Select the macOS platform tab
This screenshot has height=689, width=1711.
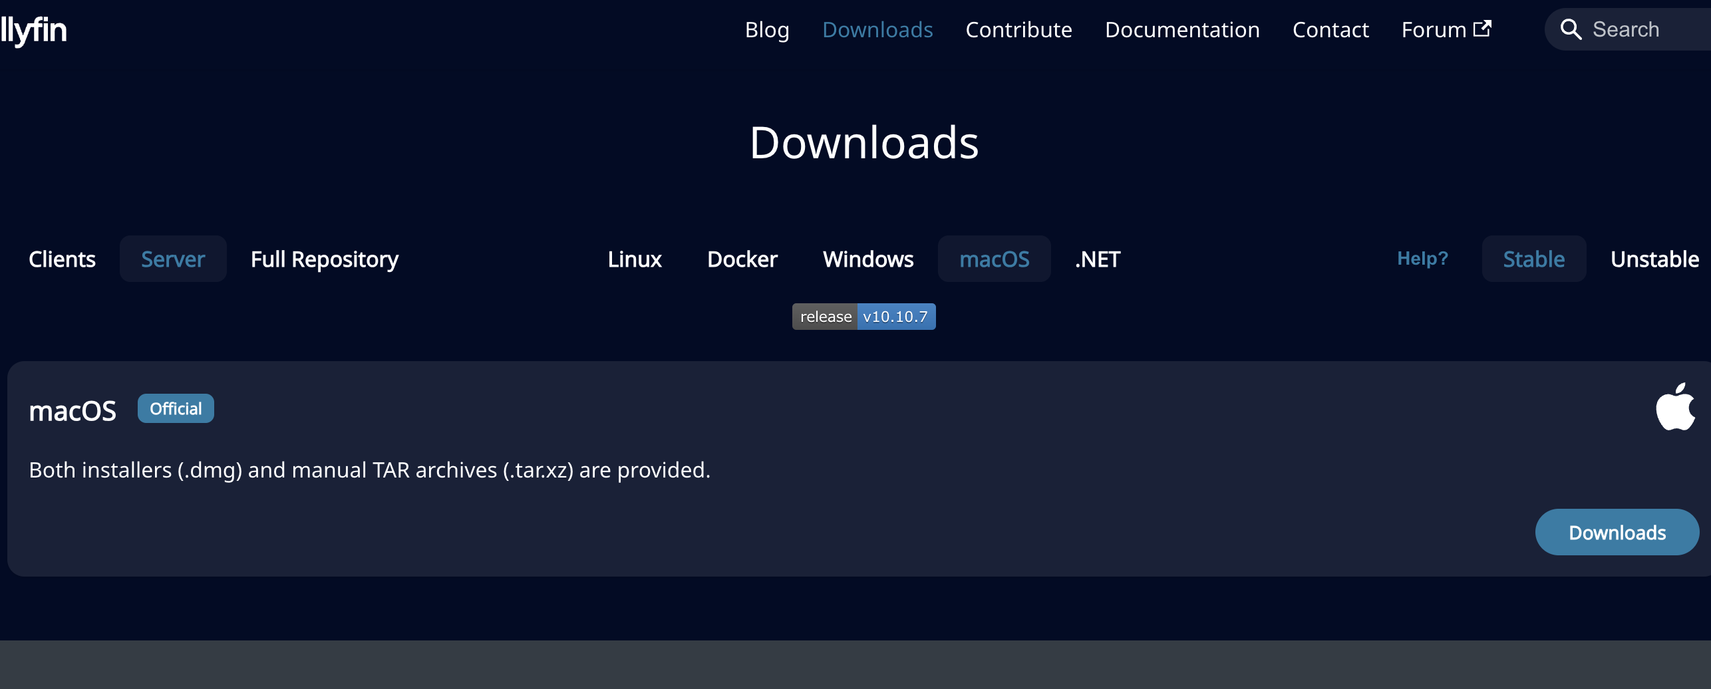pos(995,259)
